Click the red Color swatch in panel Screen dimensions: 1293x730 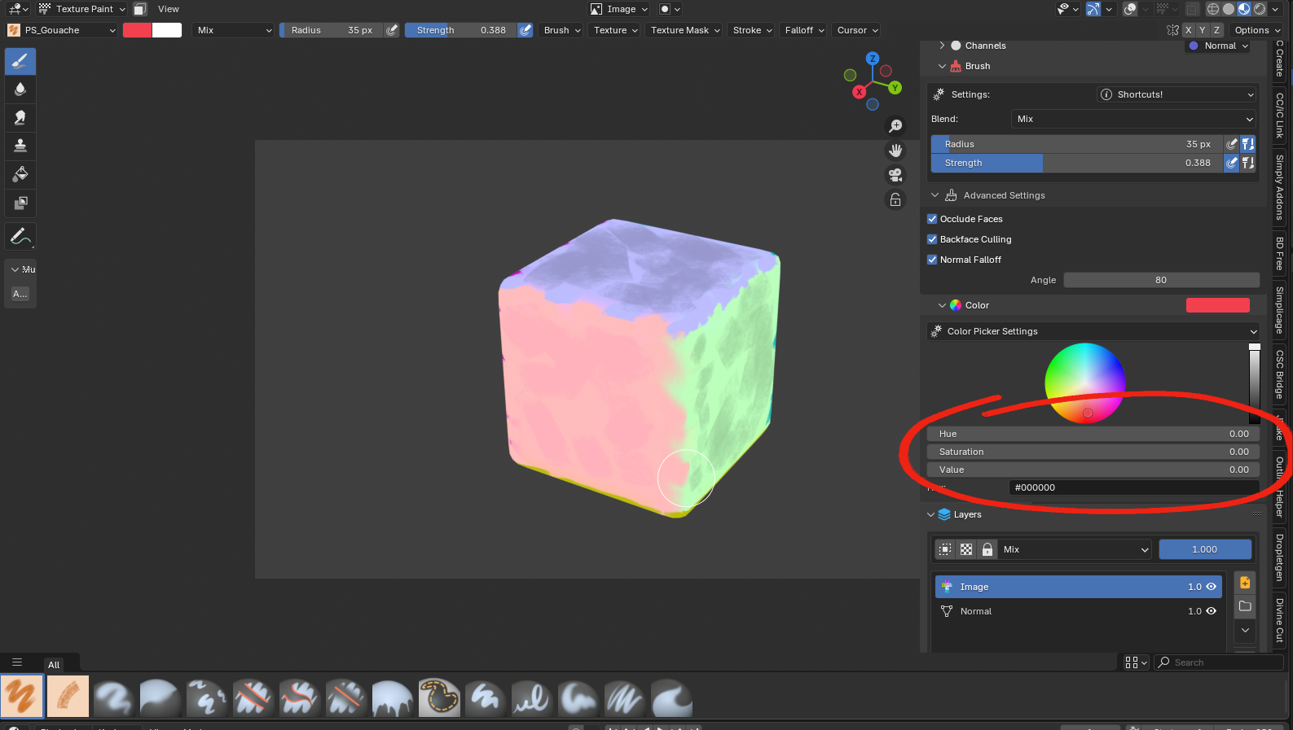1217,305
